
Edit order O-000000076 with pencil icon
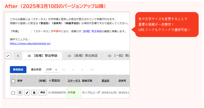(x=27, y=93)
